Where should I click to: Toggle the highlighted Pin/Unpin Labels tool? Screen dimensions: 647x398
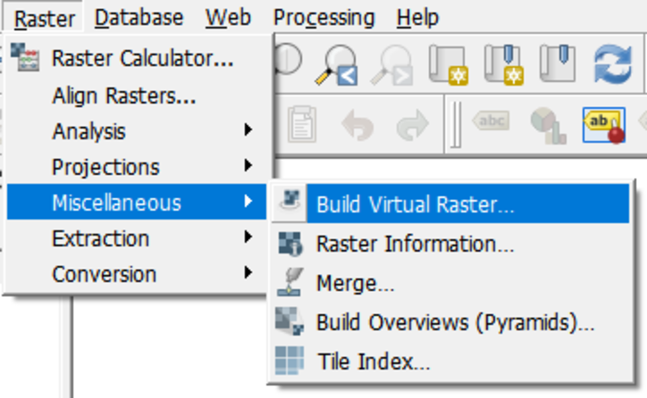pyautogui.click(x=603, y=125)
